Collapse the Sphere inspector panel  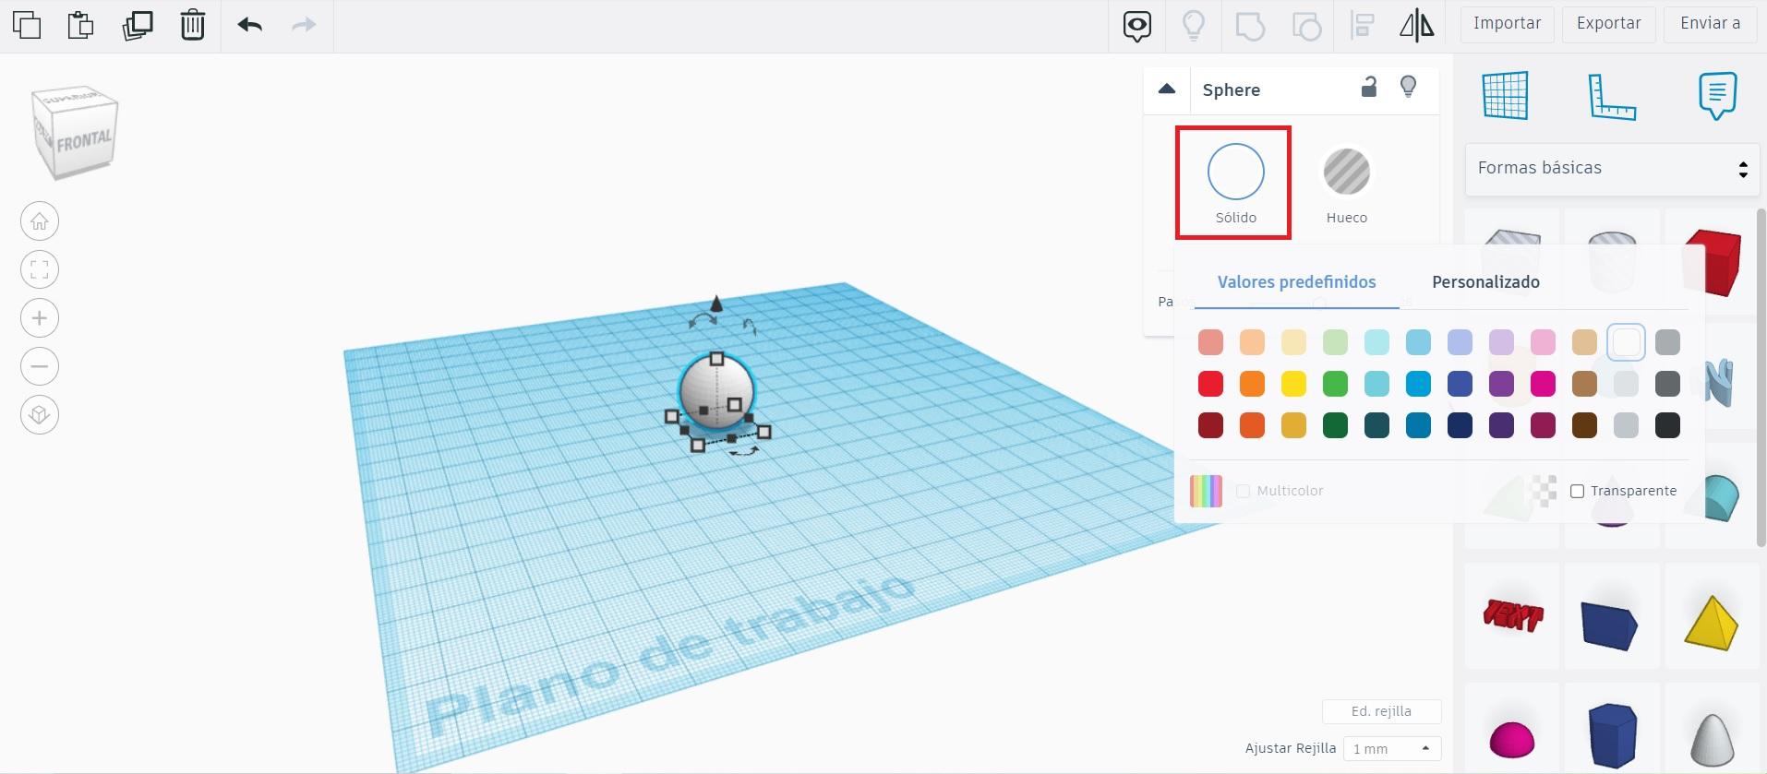coord(1167,89)
